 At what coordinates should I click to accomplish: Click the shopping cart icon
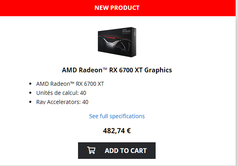[91, 151]
